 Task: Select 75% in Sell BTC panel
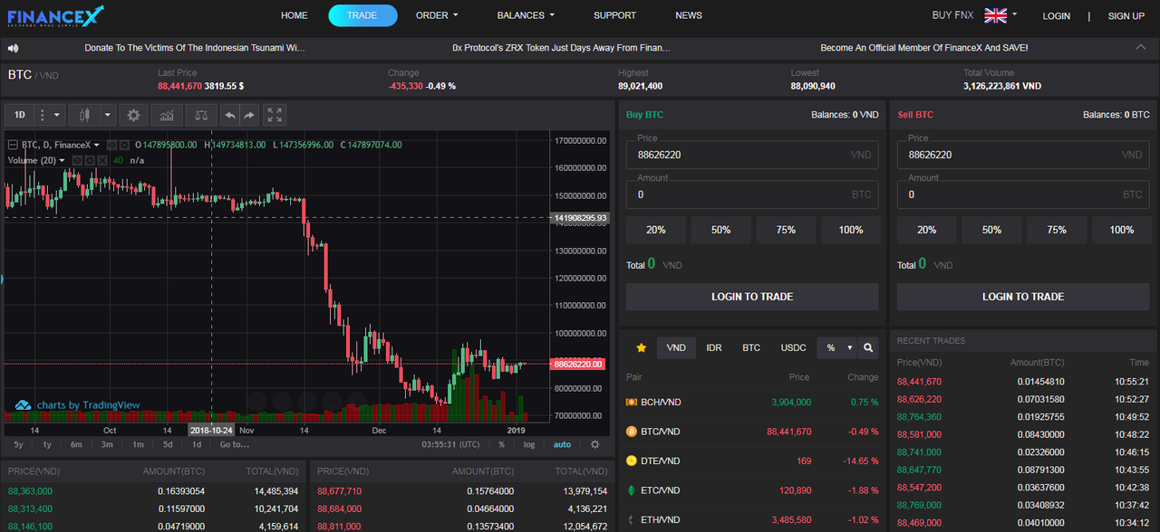click(1057, 230)
